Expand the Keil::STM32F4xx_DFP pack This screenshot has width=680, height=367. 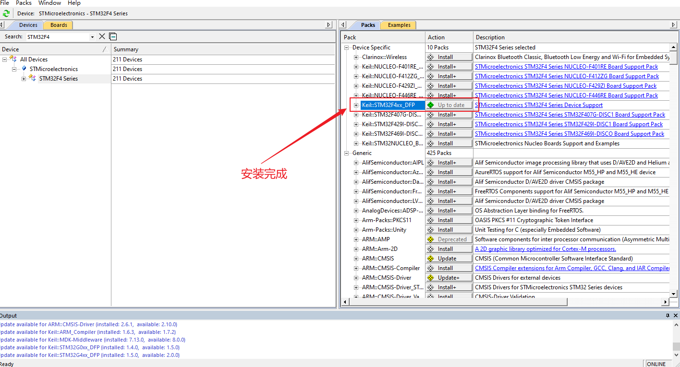[x=356, y=105]
